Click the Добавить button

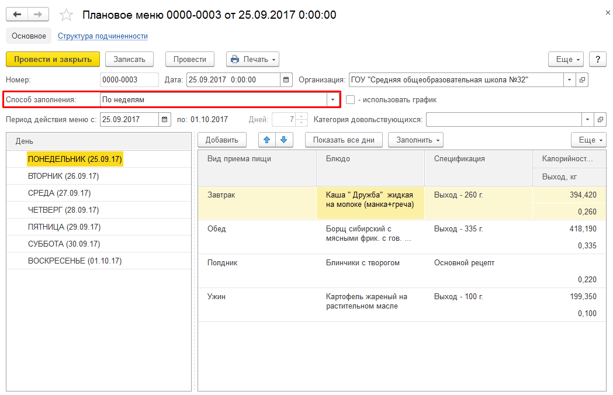[221, 140]
